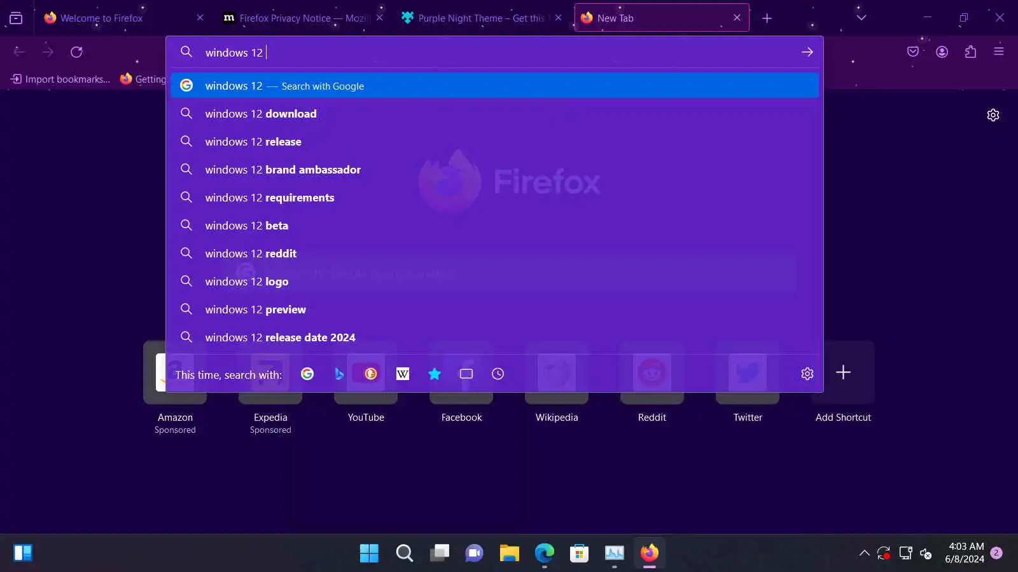Go forward one page
Viewport: 1018px width, 572px height.
(x=48, y=52)
